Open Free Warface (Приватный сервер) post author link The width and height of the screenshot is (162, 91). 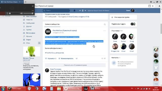pyautogui.click(x=65, y=31)
